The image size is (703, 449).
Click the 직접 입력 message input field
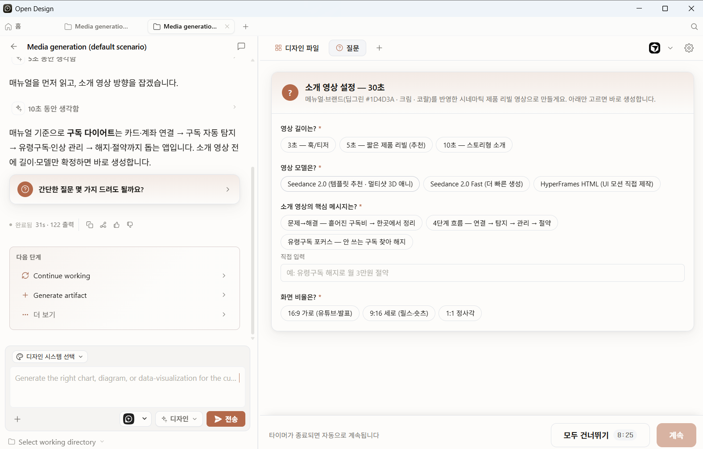(482, 273)
